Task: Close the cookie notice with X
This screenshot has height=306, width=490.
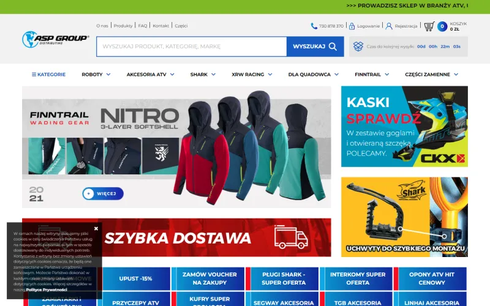Action: pyautogui.click(x=96, y=228)
